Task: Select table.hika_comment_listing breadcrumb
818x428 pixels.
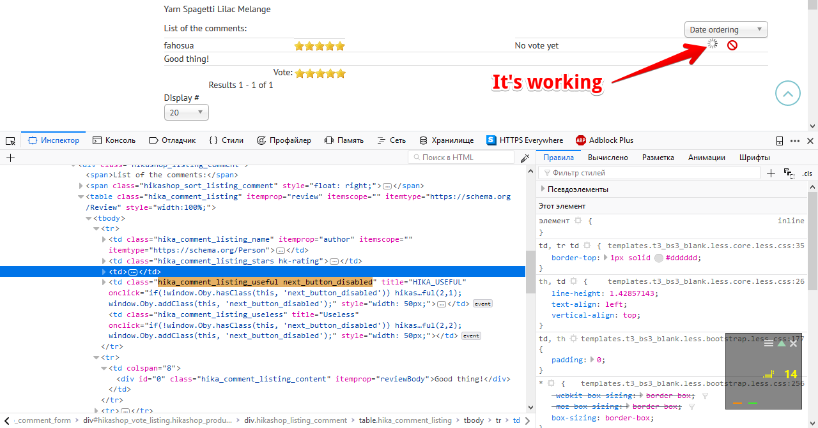Action: point(405,420)
